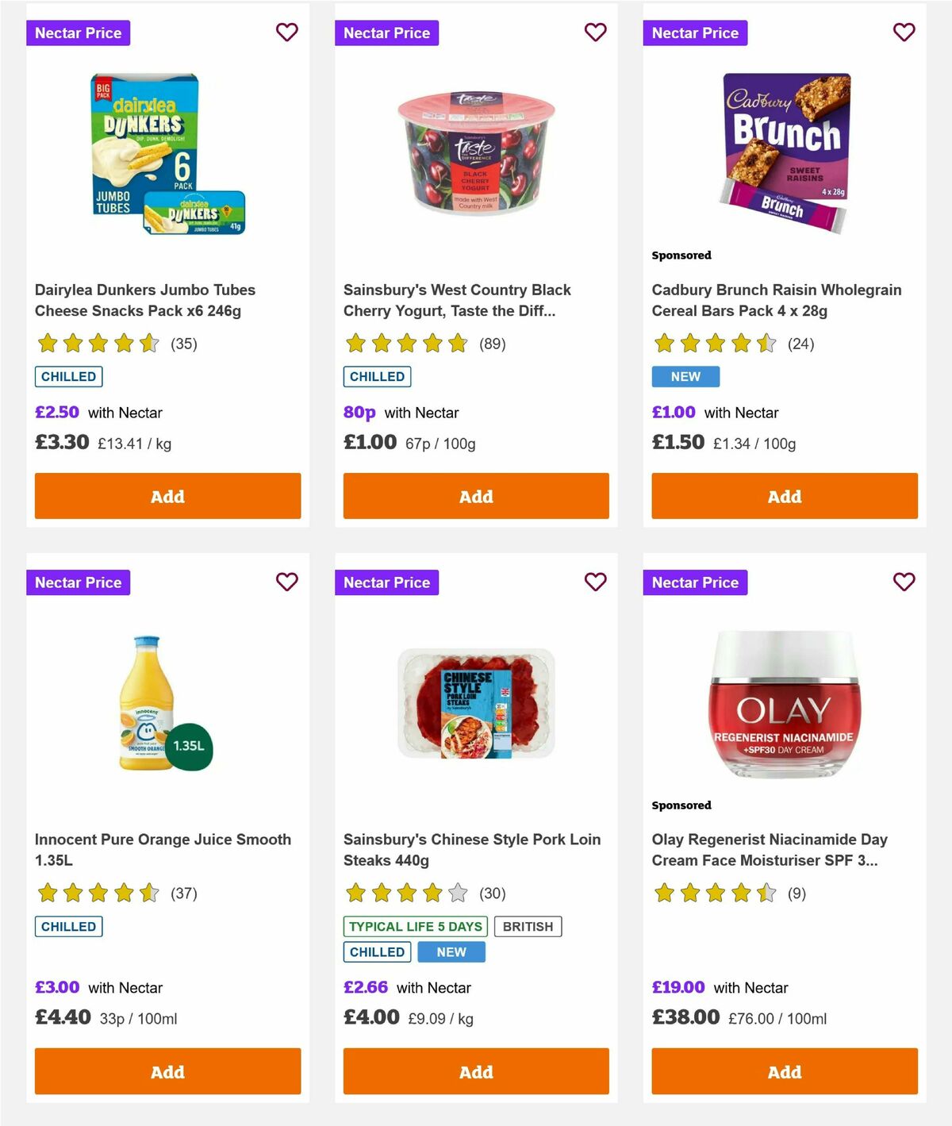Click the star rating for Innocent Orange Juice

98,893
